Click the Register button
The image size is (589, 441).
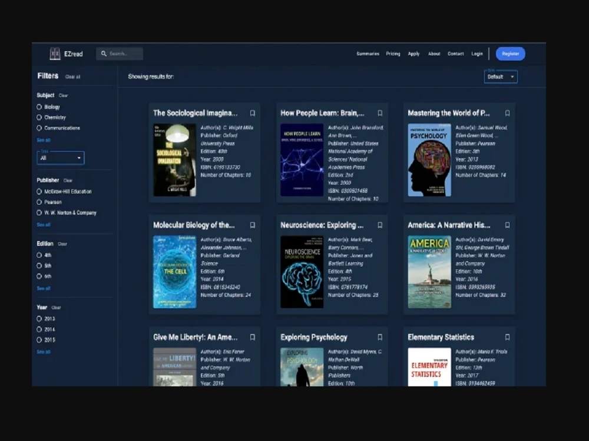point(511,54)
